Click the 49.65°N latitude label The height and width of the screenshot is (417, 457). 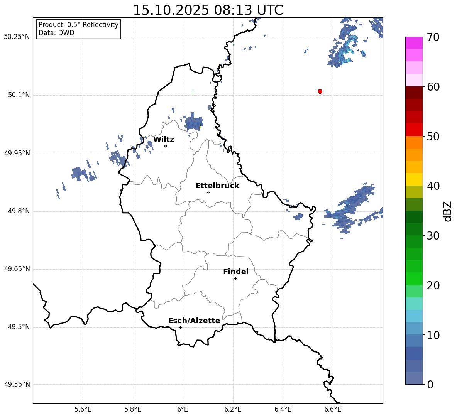[17, 269]
